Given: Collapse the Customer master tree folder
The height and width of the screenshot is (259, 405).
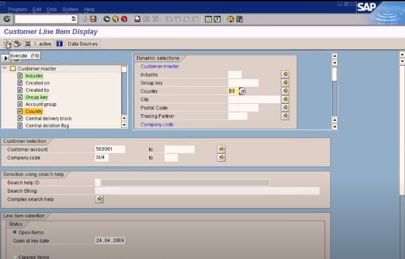Looking at the screenshot, I should (x=4, y=68).
